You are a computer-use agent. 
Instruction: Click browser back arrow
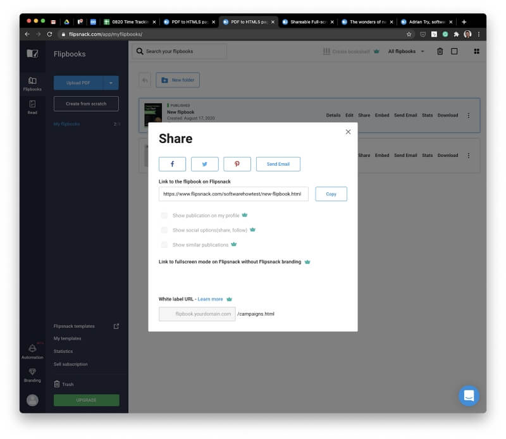[x=27, y=34]
